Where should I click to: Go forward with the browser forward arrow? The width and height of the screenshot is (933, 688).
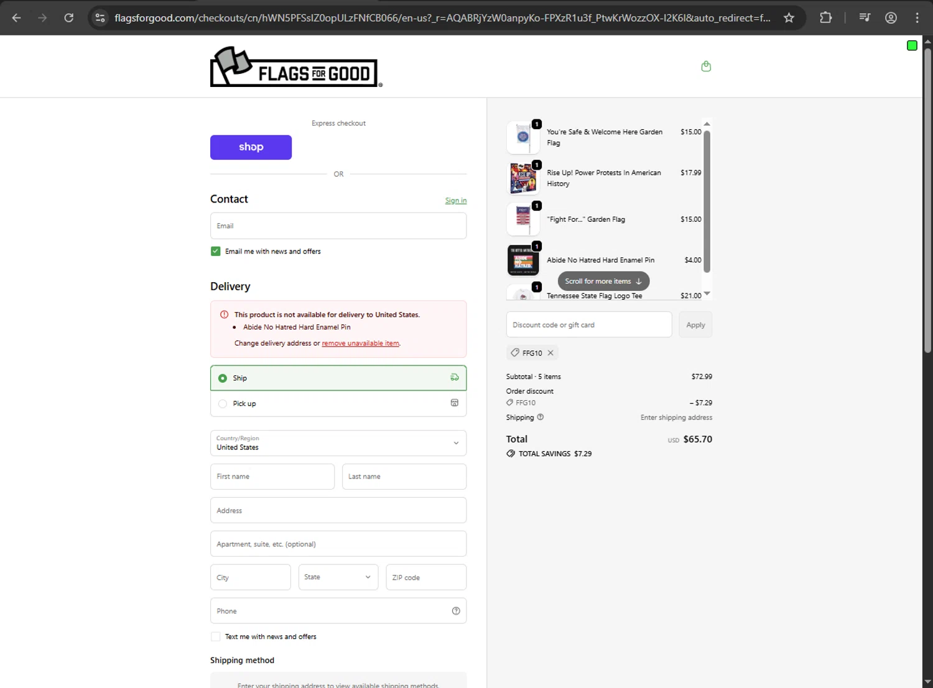(x=42, y=18)
